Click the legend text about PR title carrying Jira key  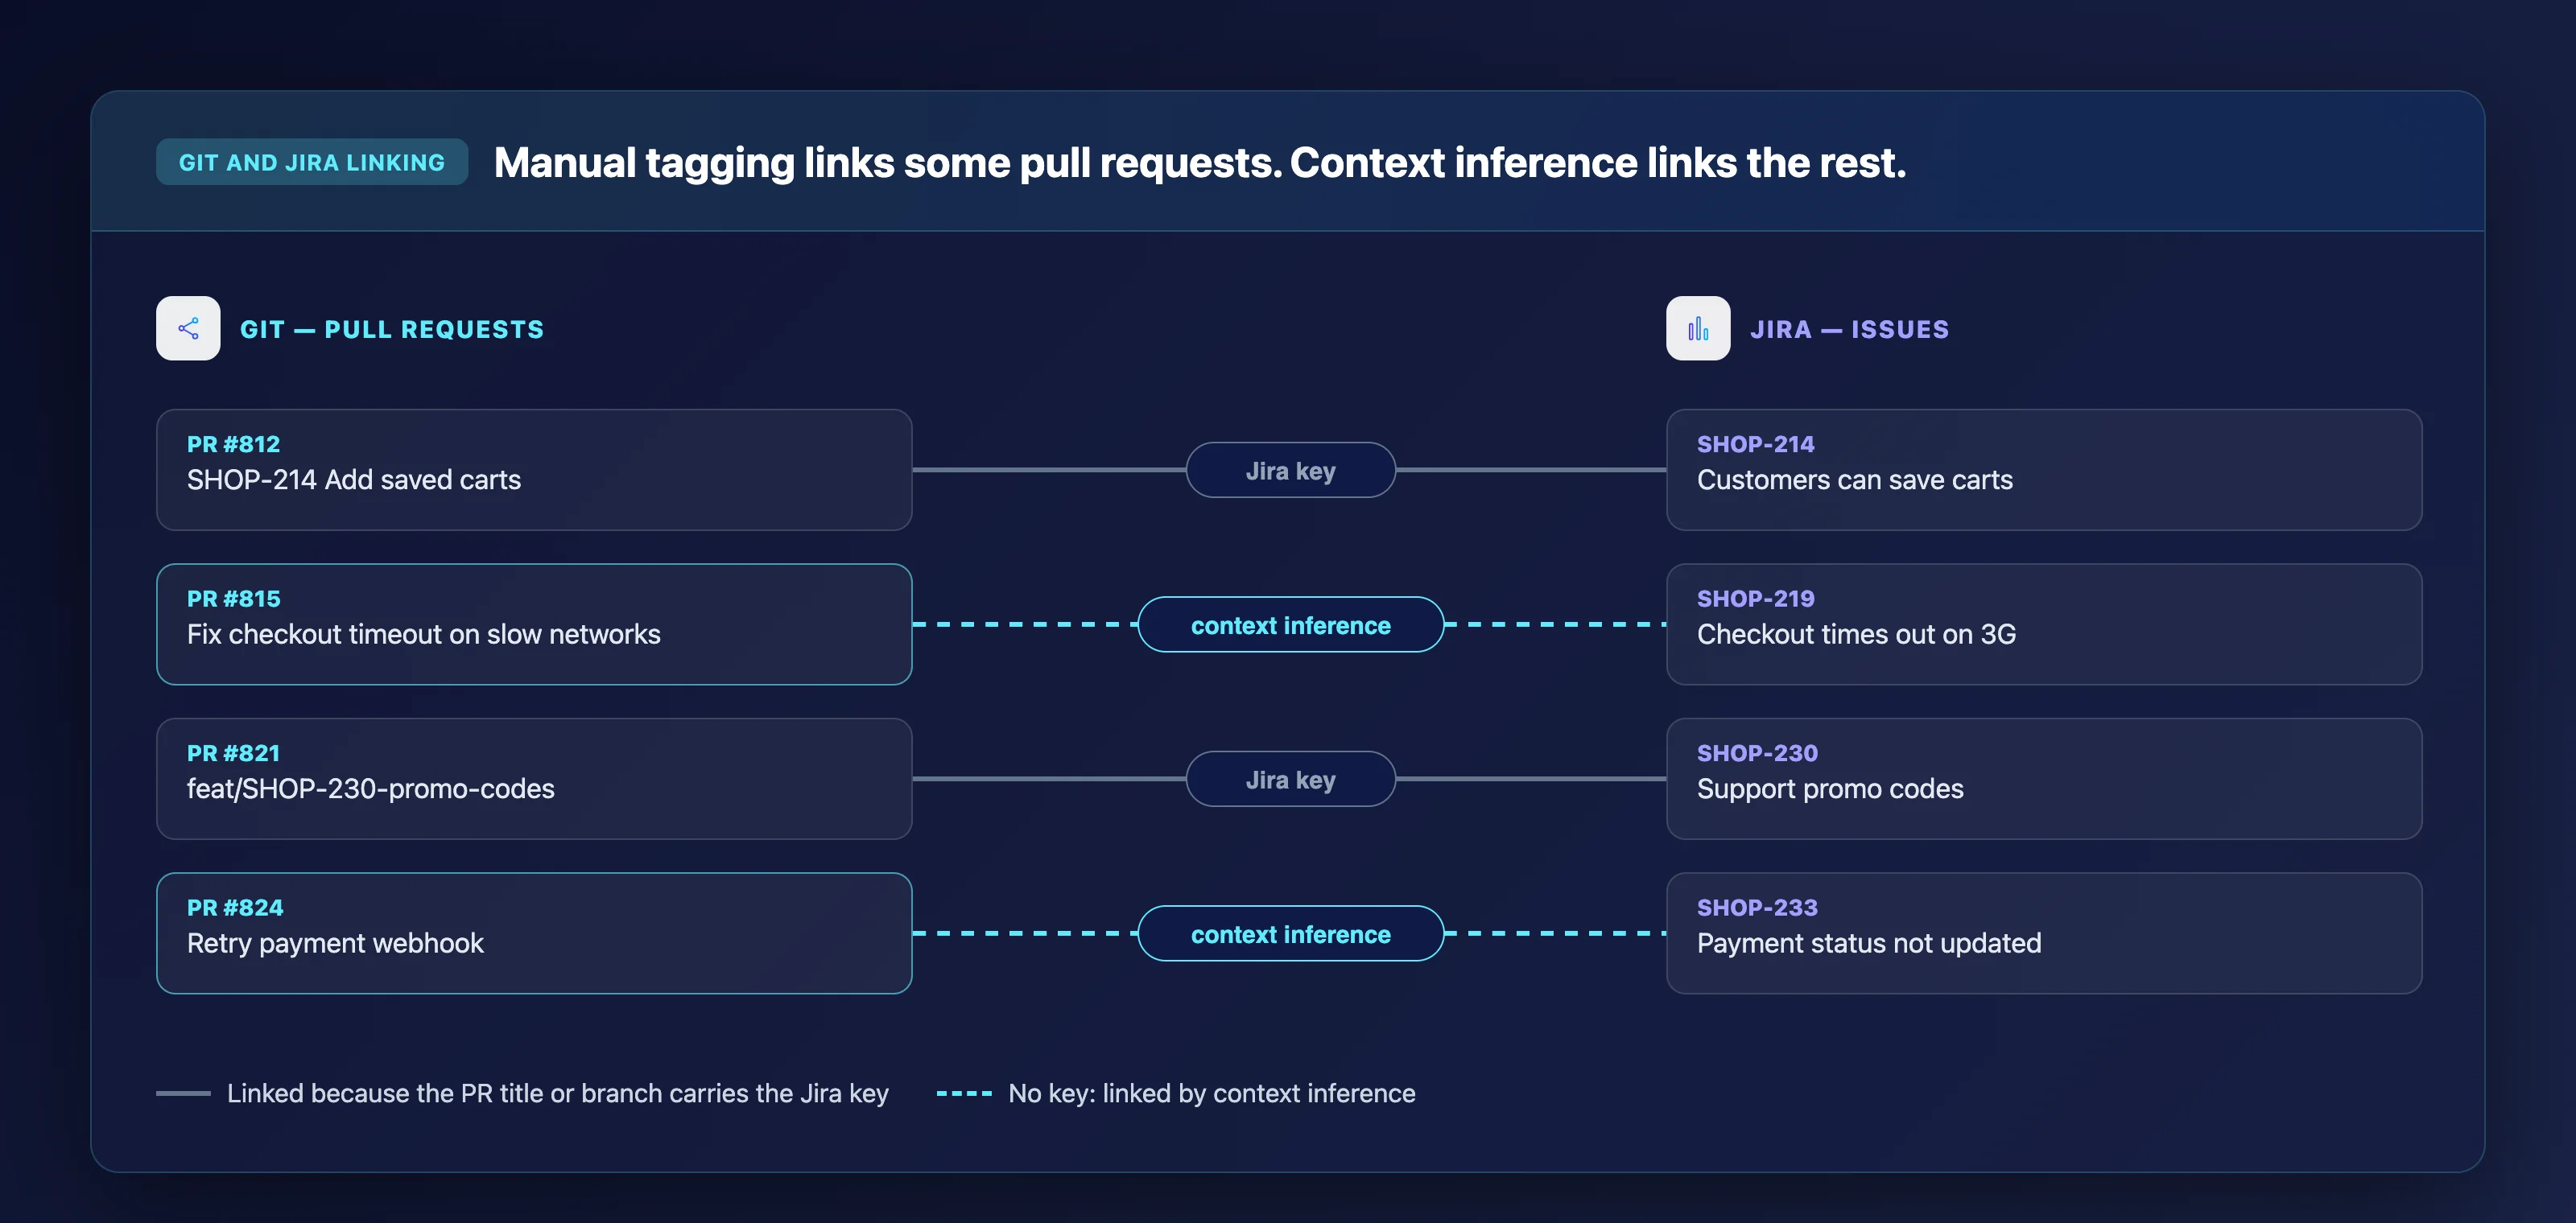point(558,1093)
